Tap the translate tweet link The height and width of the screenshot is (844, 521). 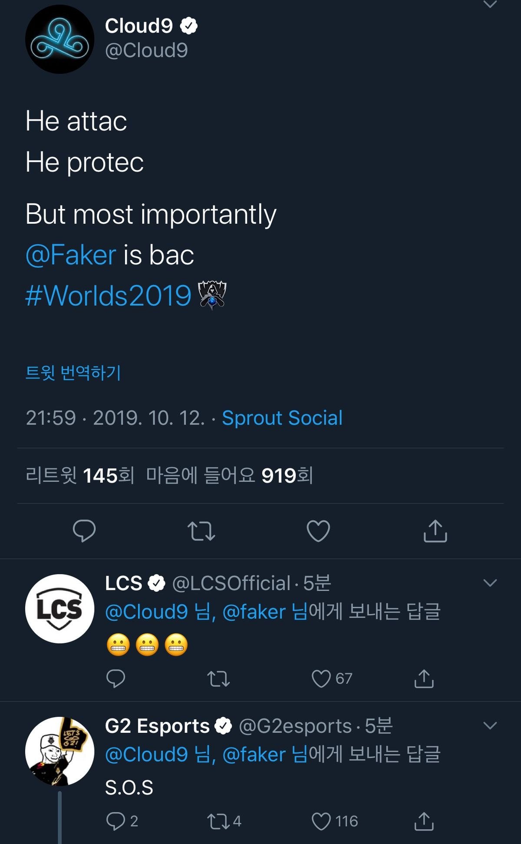click(73, 373)
